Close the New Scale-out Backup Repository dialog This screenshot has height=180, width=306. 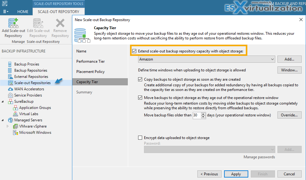301,20
